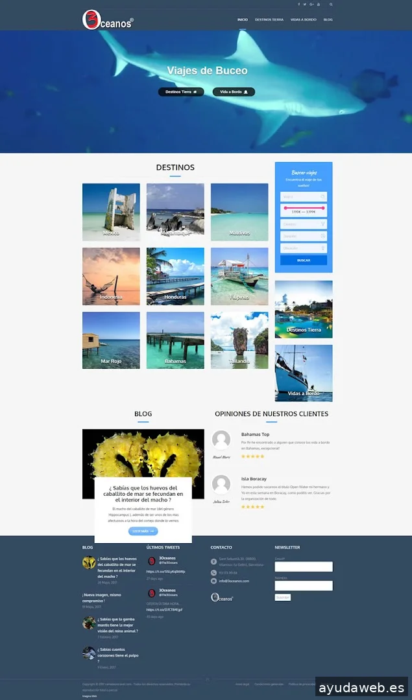Click the search magnifier icon in header
412x700 pixels.
pyautogui.click(x=331, y=5)
